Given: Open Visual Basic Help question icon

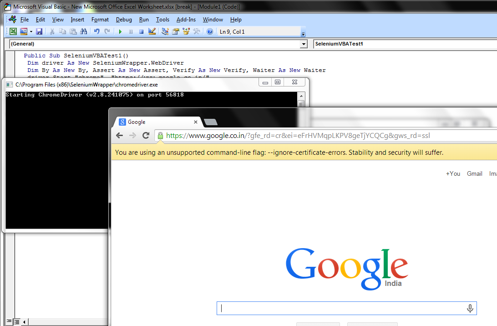Looking at the screenshot, I should click(209, 31).
